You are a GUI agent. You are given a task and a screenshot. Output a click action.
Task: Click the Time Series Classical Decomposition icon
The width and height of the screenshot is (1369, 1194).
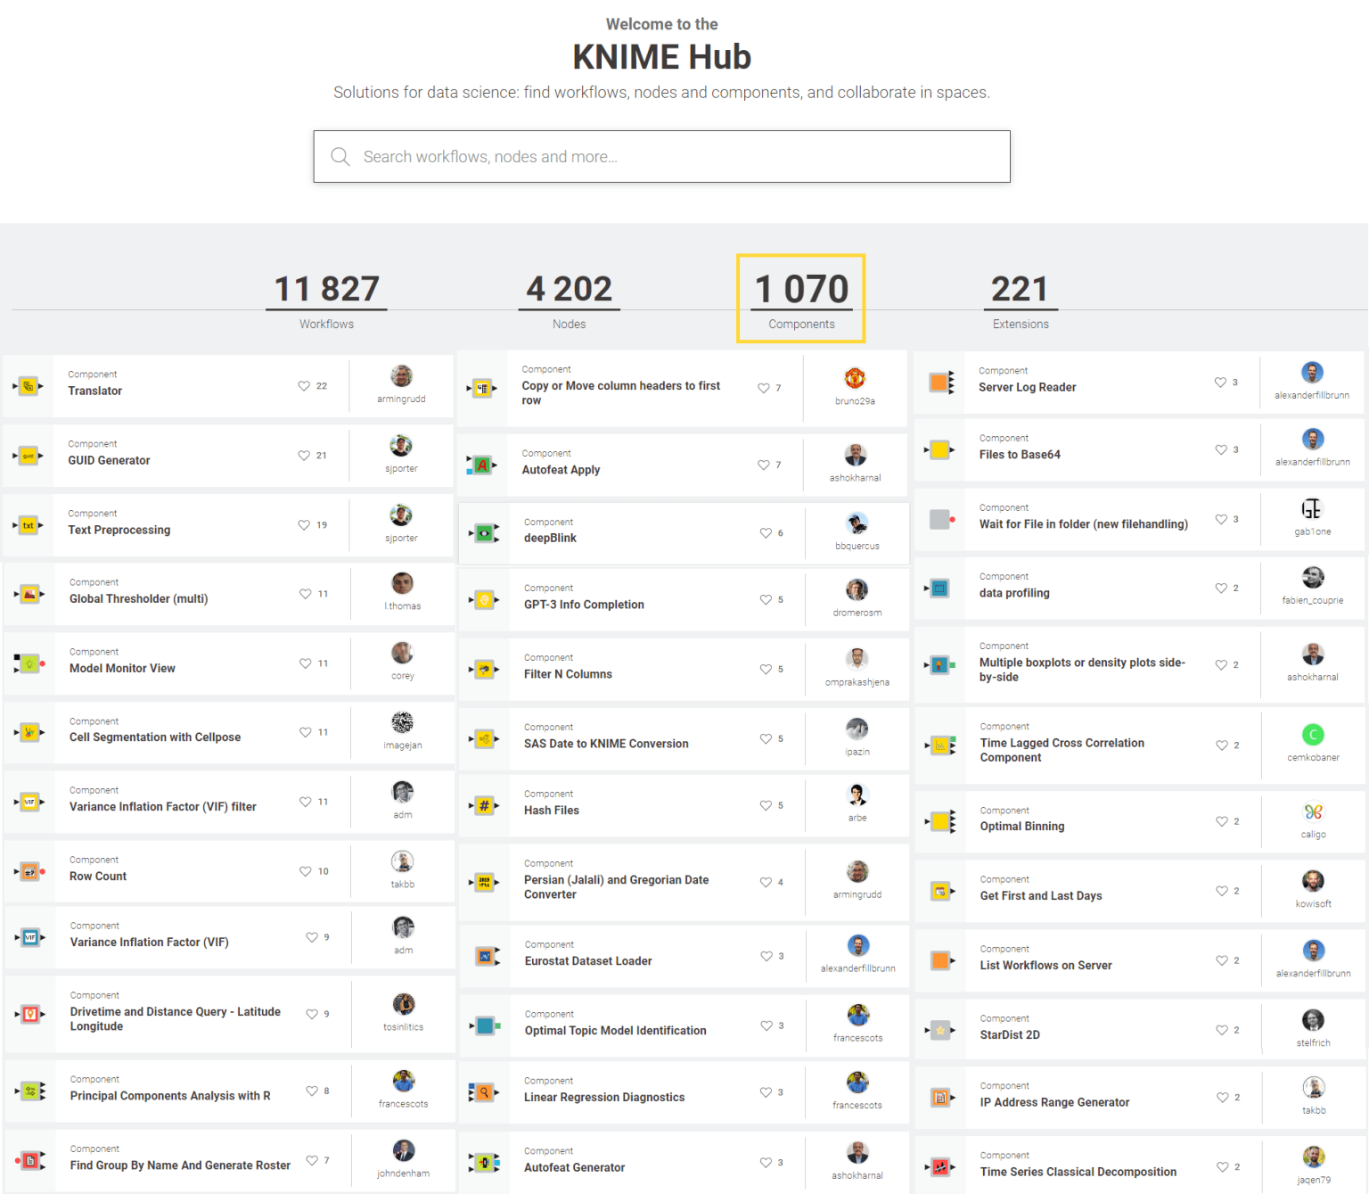click(940, 1167)
